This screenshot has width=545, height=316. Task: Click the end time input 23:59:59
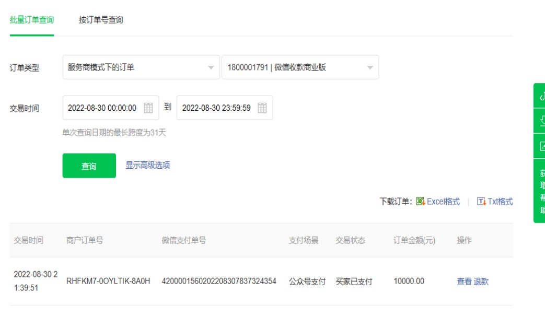click(216, 108)
